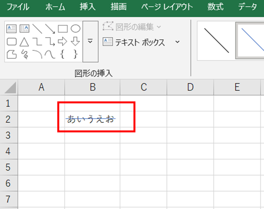Insert a vertical text box shape

pyautogui.click(x=24, y=29)
